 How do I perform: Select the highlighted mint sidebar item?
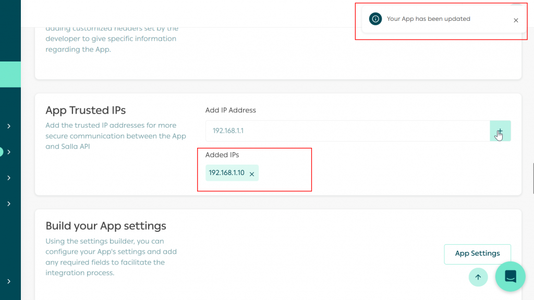[x=10, y=74]
